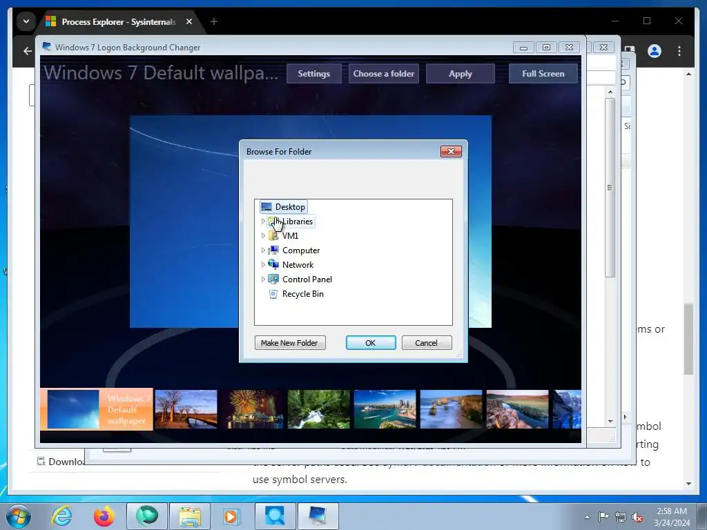Cancel the Browse For Folder dialog

point(426,343)
